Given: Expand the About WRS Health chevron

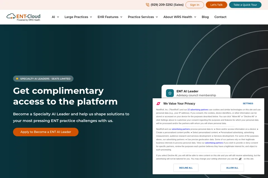Looking at the screenshot, I should [195, 17].
